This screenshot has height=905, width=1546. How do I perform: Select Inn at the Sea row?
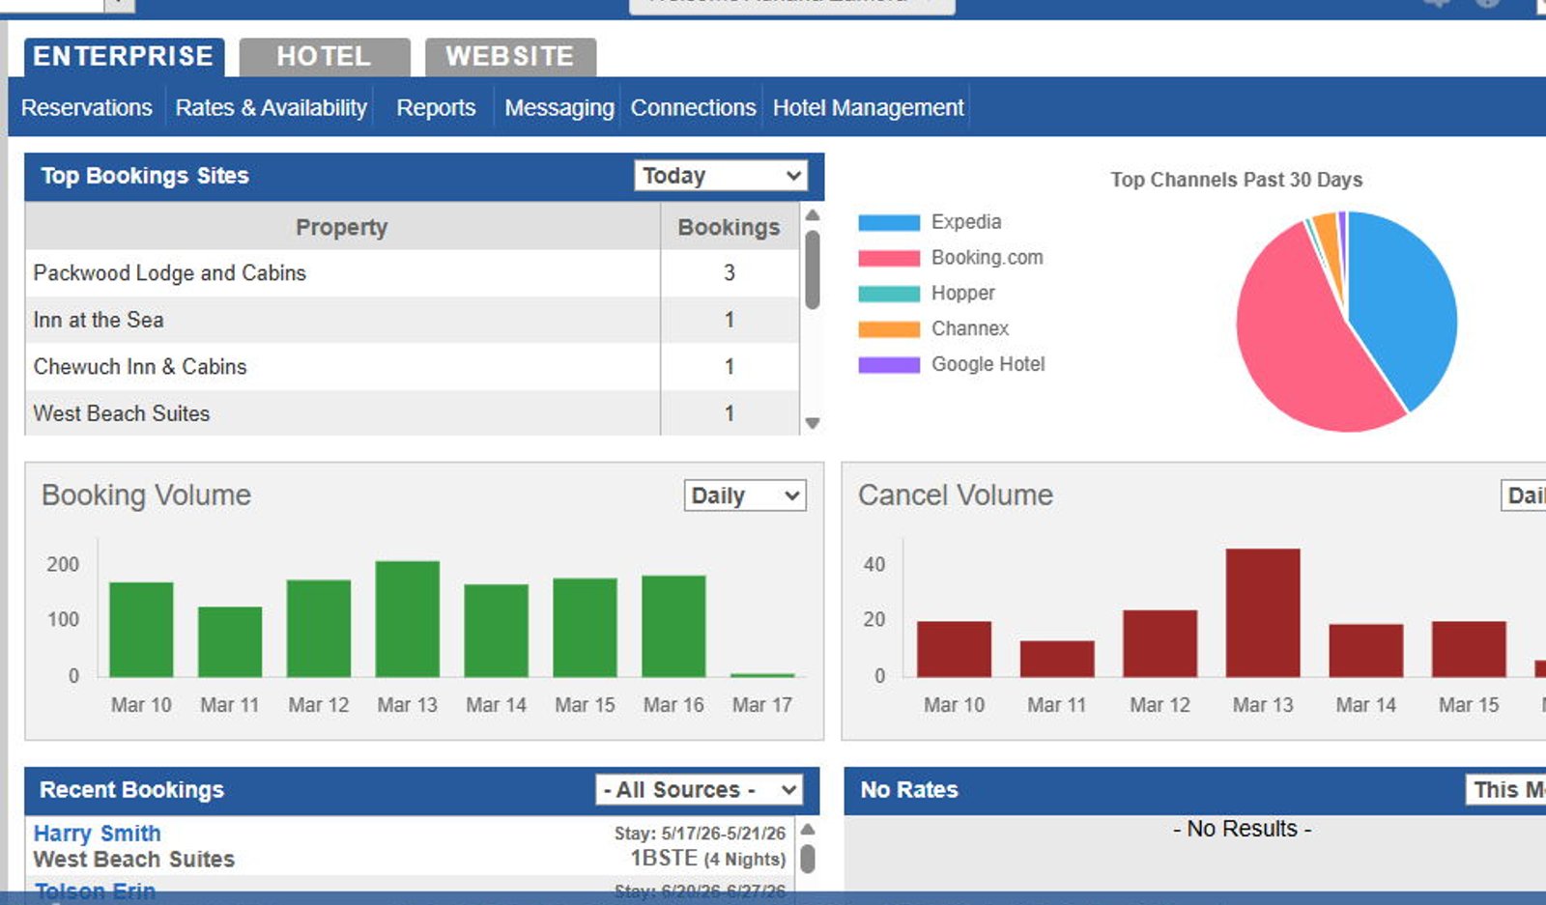coord(412,320)
